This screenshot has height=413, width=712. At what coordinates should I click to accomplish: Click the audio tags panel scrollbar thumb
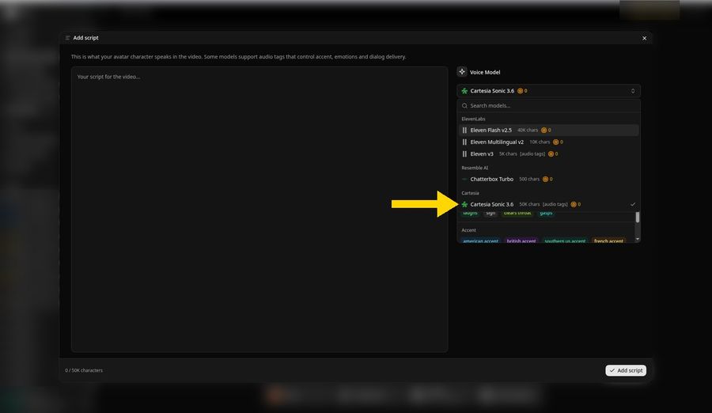coord(638,217)
